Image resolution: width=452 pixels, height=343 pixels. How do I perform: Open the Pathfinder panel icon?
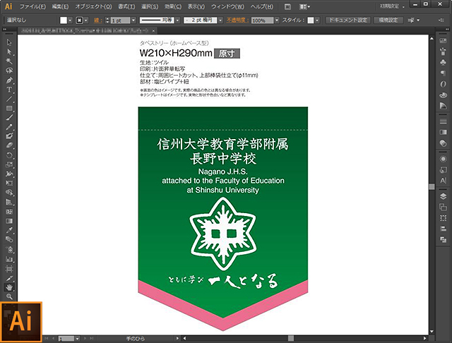[x=443, y=240]
